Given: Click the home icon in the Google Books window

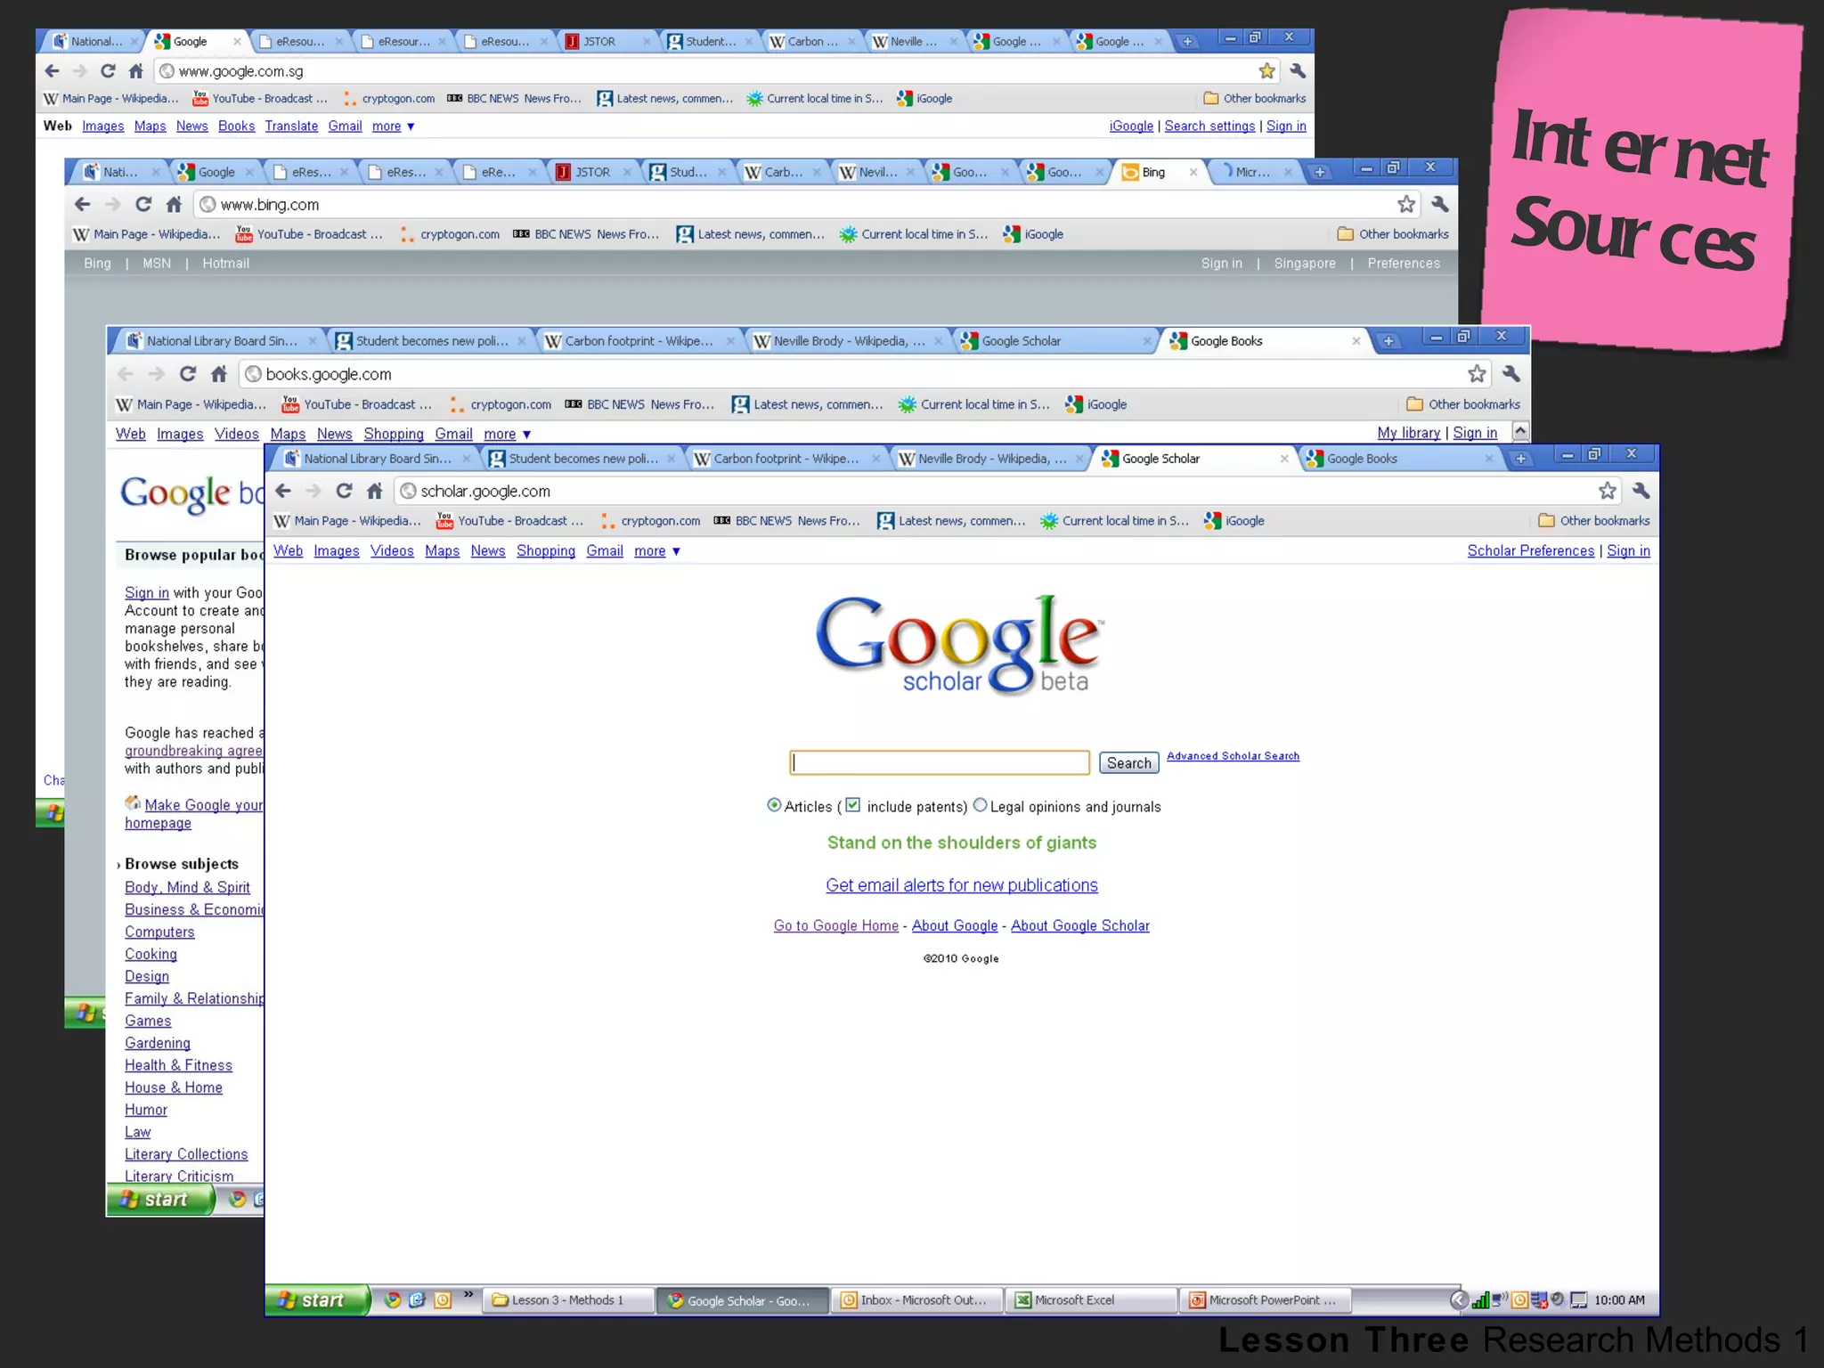Looking at the screenshot, I should pos(219,374).
